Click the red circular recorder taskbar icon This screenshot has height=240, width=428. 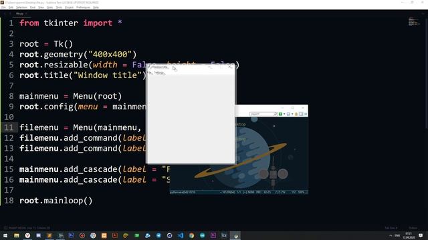tap(82, 235)
